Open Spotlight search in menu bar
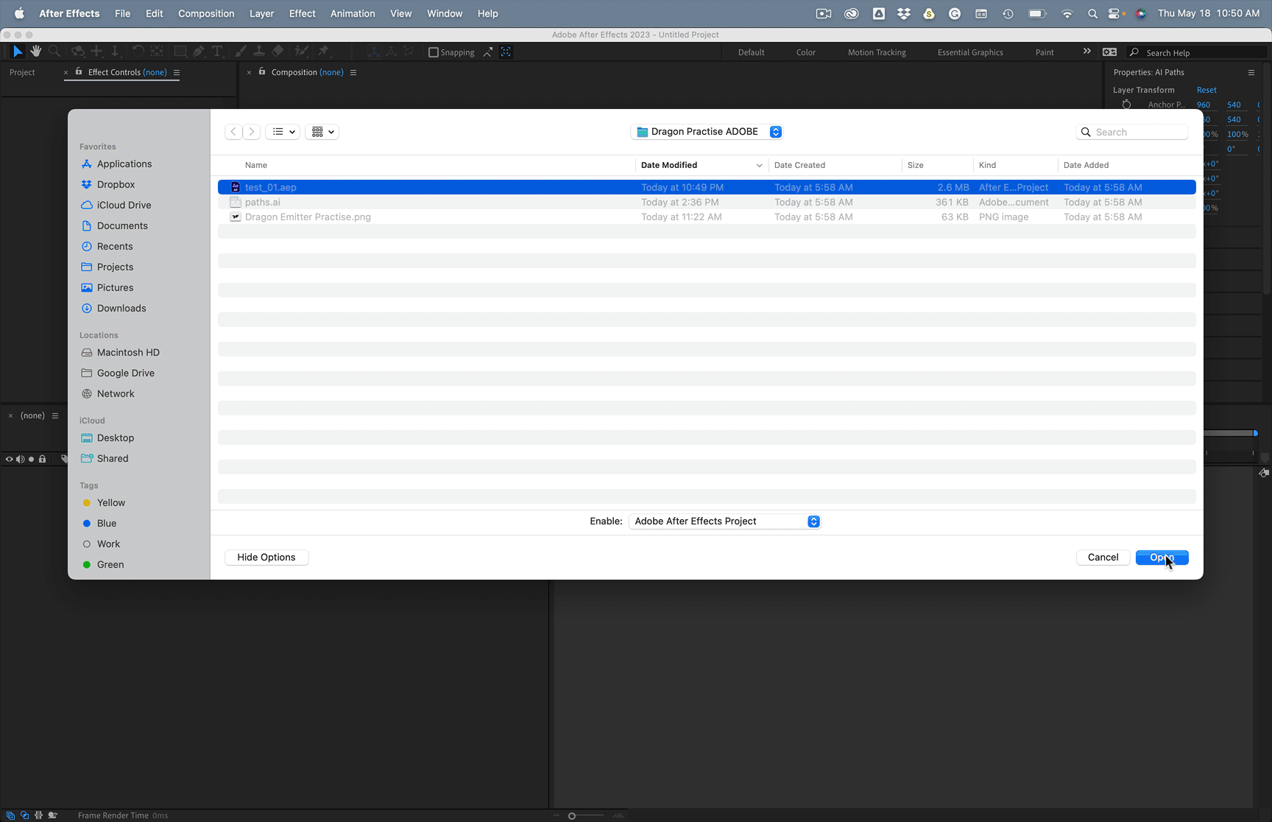Image resolution: width=1272 pixels, height=822 pixels. (x=1092, y=13)
